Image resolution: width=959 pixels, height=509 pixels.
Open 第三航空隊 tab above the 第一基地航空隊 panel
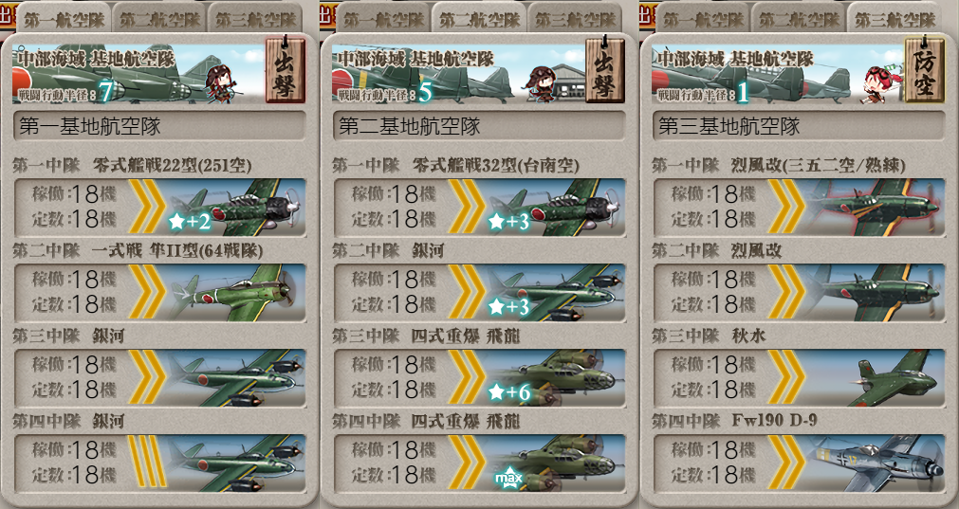(256, 19)
